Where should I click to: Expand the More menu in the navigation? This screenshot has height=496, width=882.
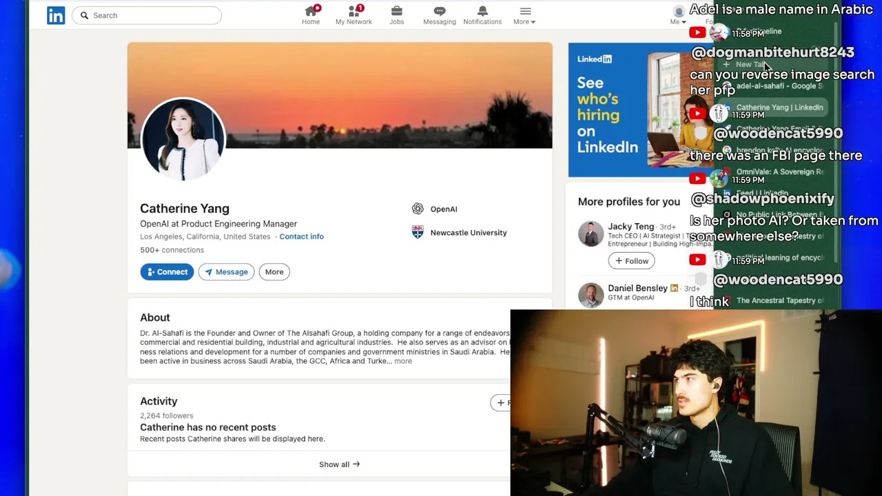coord(524,15)
